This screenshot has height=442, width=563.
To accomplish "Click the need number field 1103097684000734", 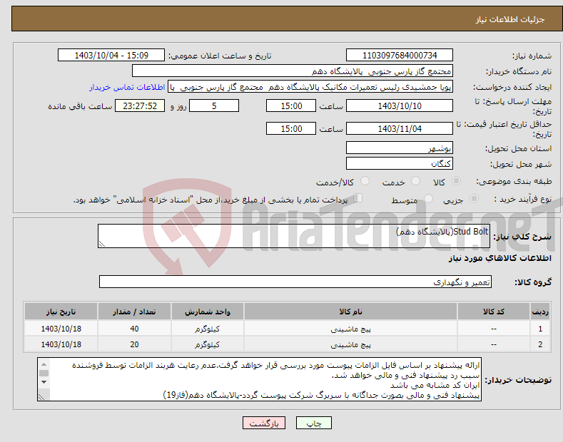I will [x=400, y=56].
